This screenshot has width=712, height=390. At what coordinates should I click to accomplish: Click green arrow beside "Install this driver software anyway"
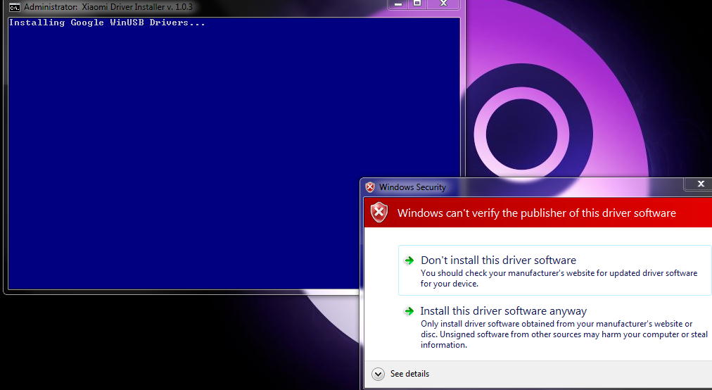tap(409, 311)
